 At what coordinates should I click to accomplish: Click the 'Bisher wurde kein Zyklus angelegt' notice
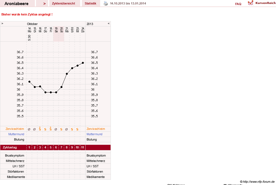[27, 14]
